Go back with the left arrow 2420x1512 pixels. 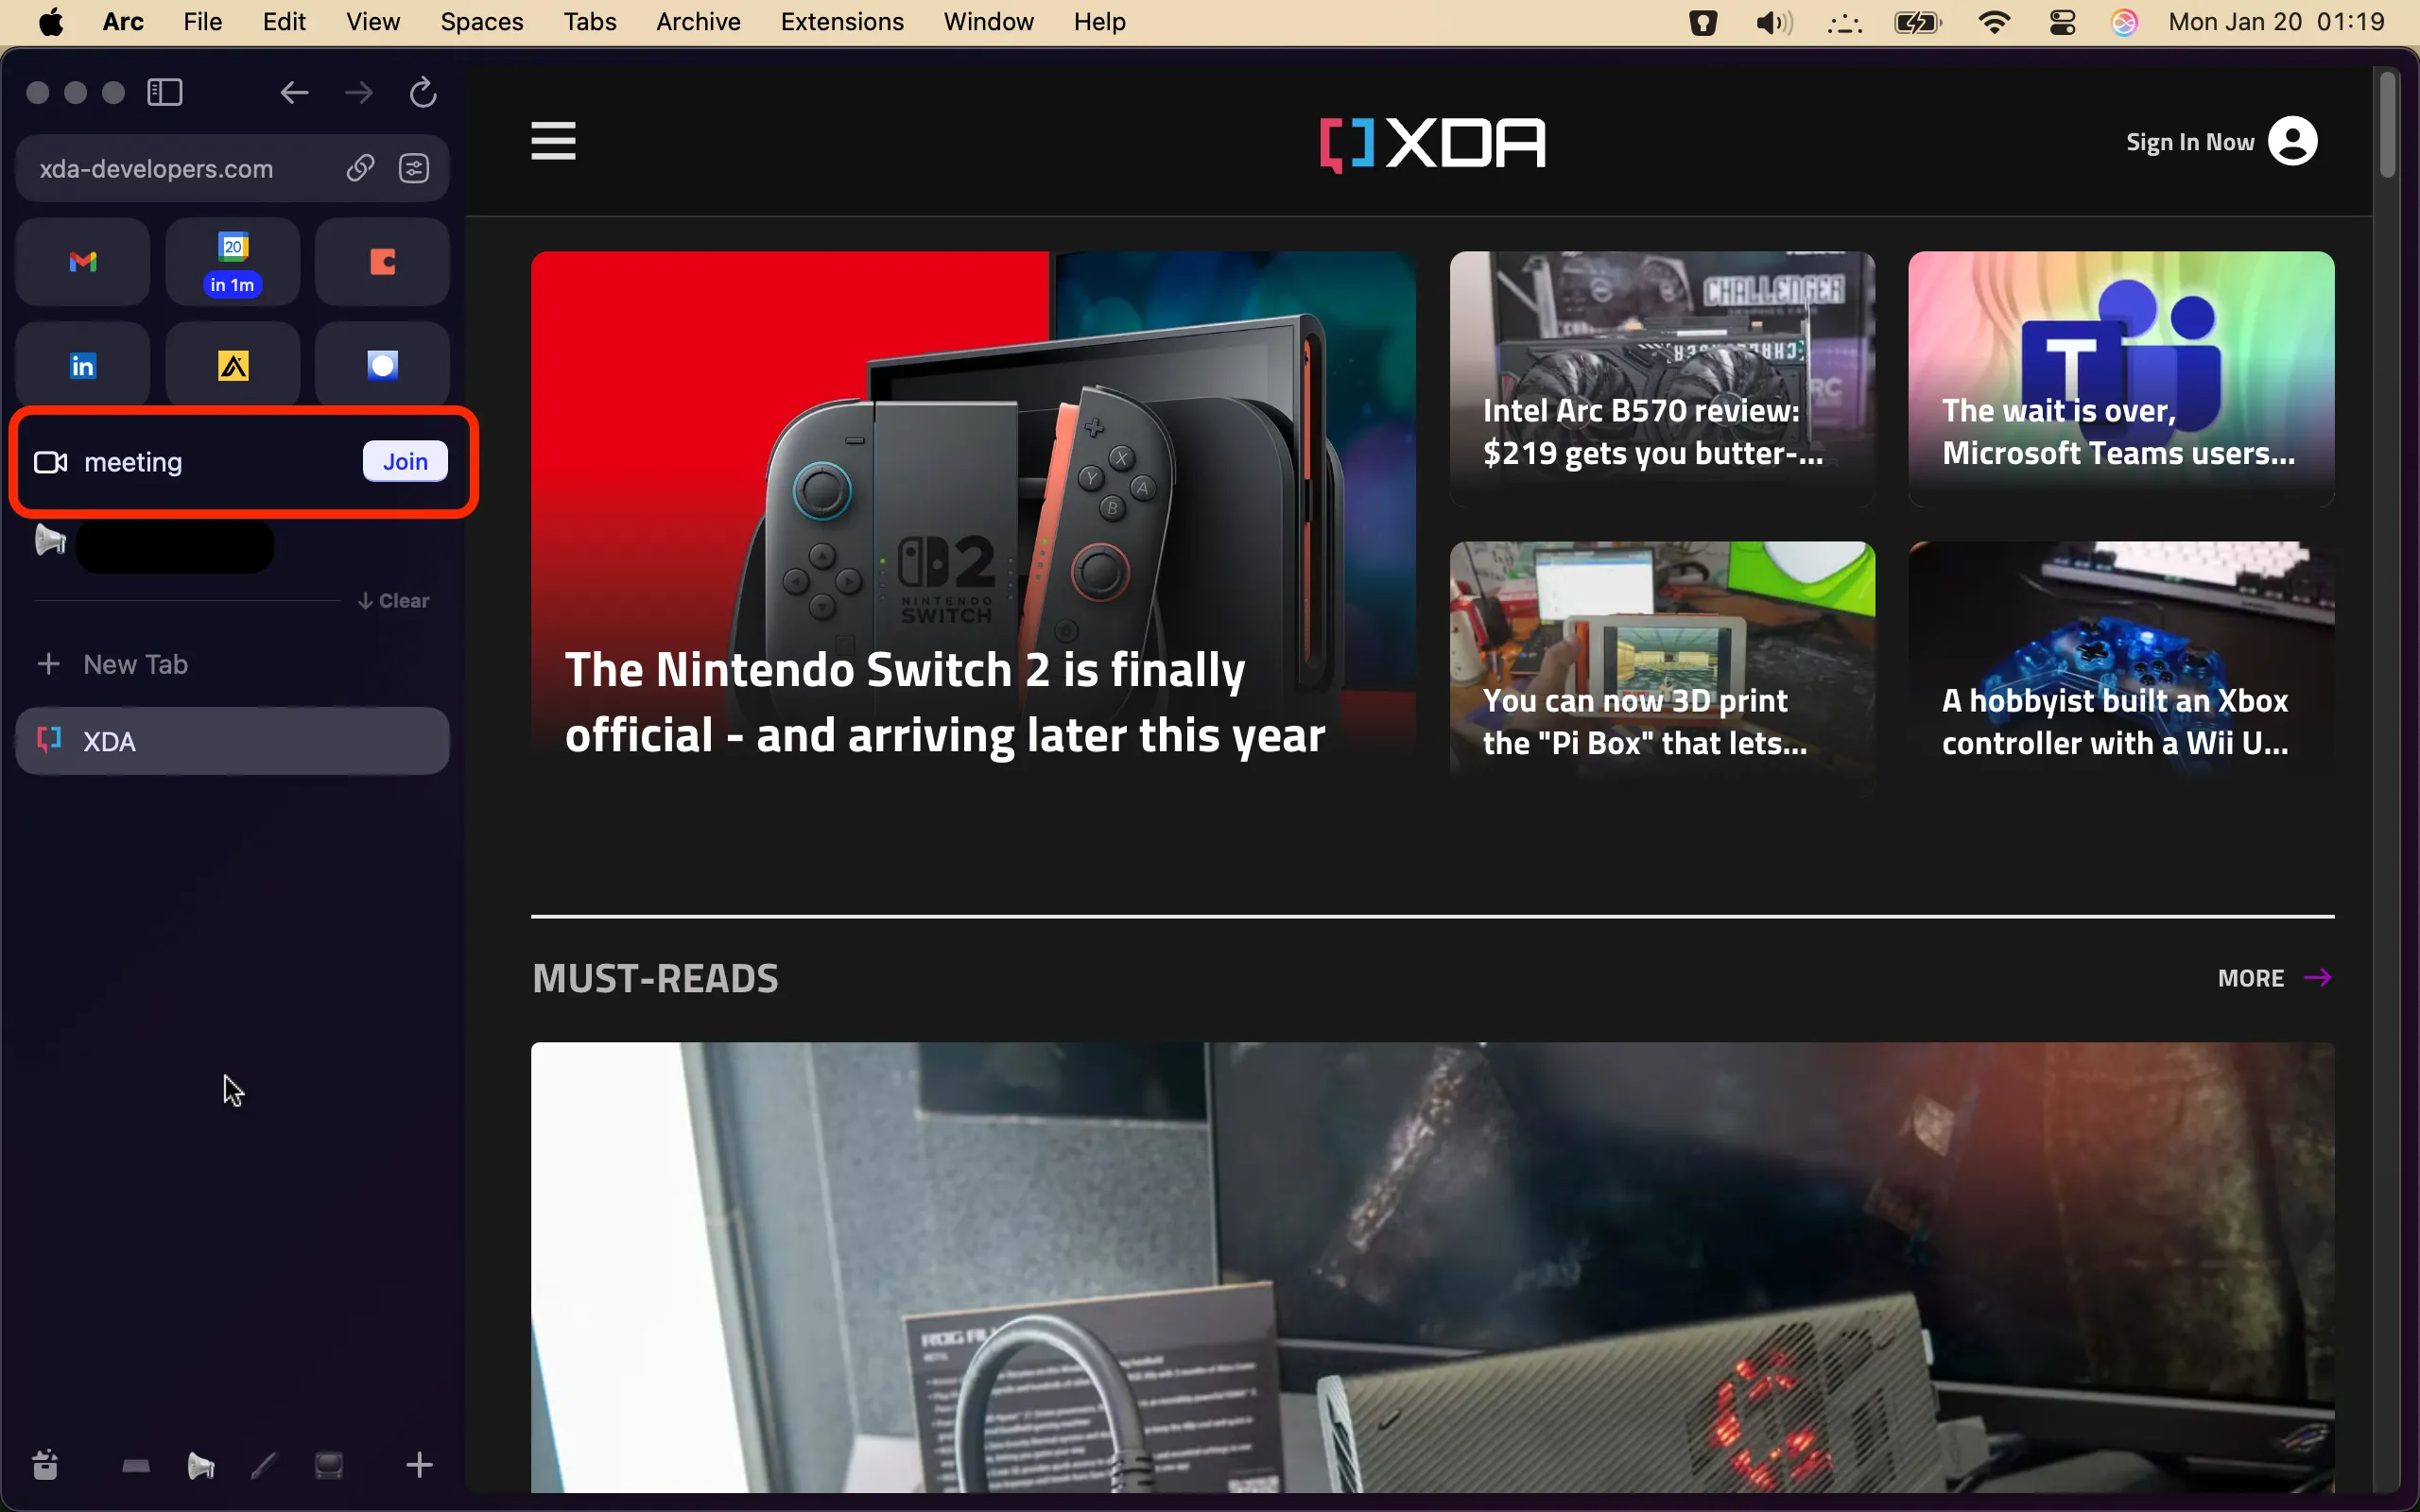click(294, 93)
